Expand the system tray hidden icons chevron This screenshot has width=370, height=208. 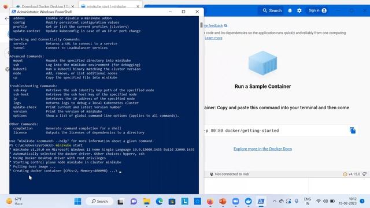pyautogui.click(x=274, y=201)
